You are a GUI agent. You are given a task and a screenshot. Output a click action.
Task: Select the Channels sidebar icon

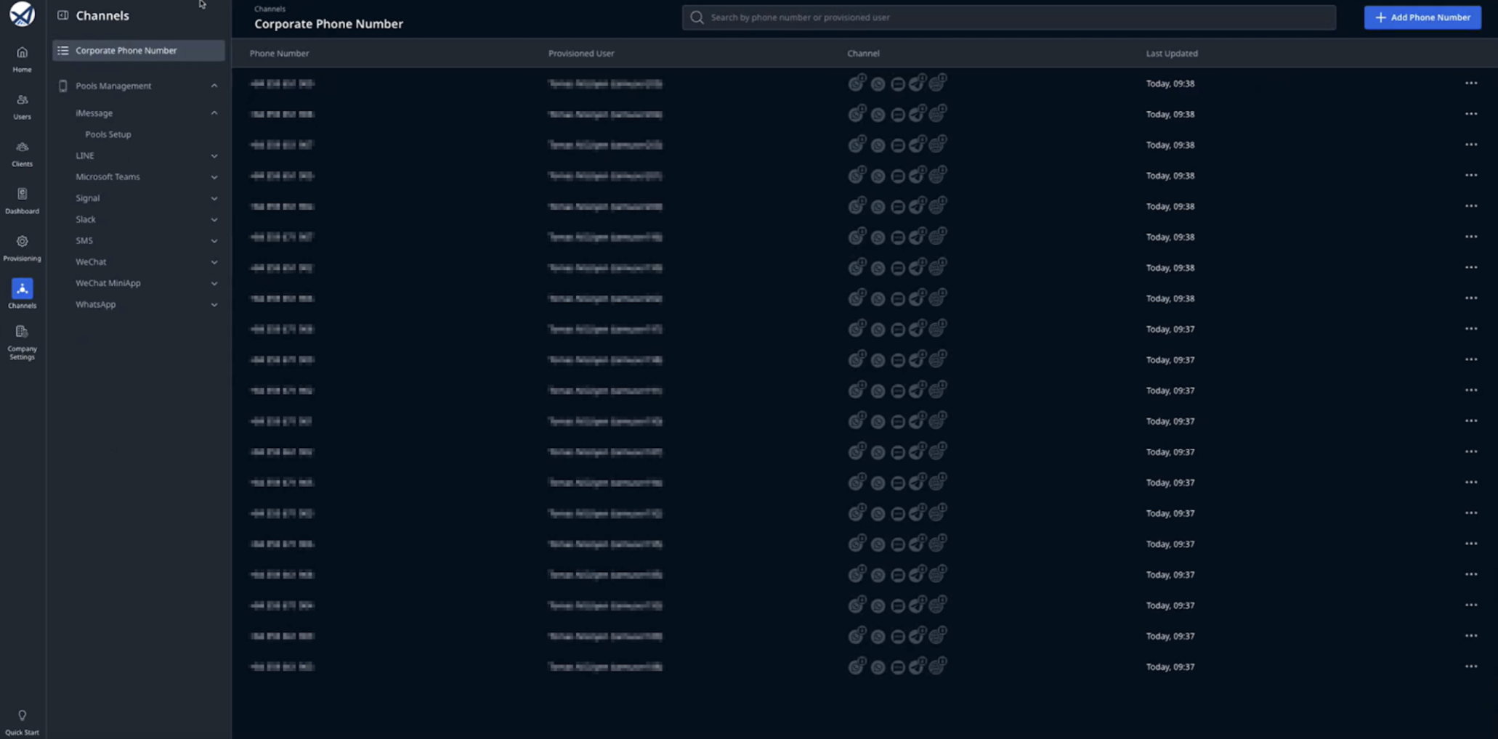click(22, 288)
